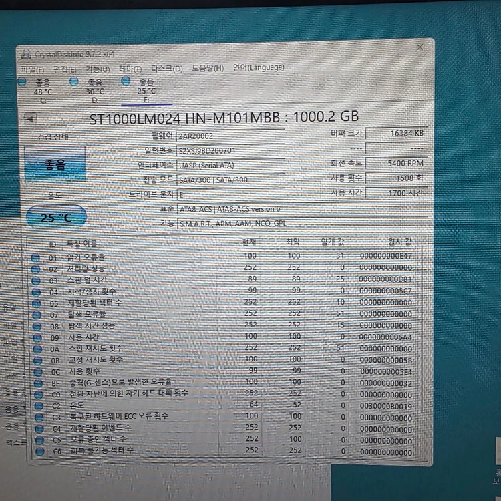
Task: Click the 25 °C temperature button
Action: point(56,217)
